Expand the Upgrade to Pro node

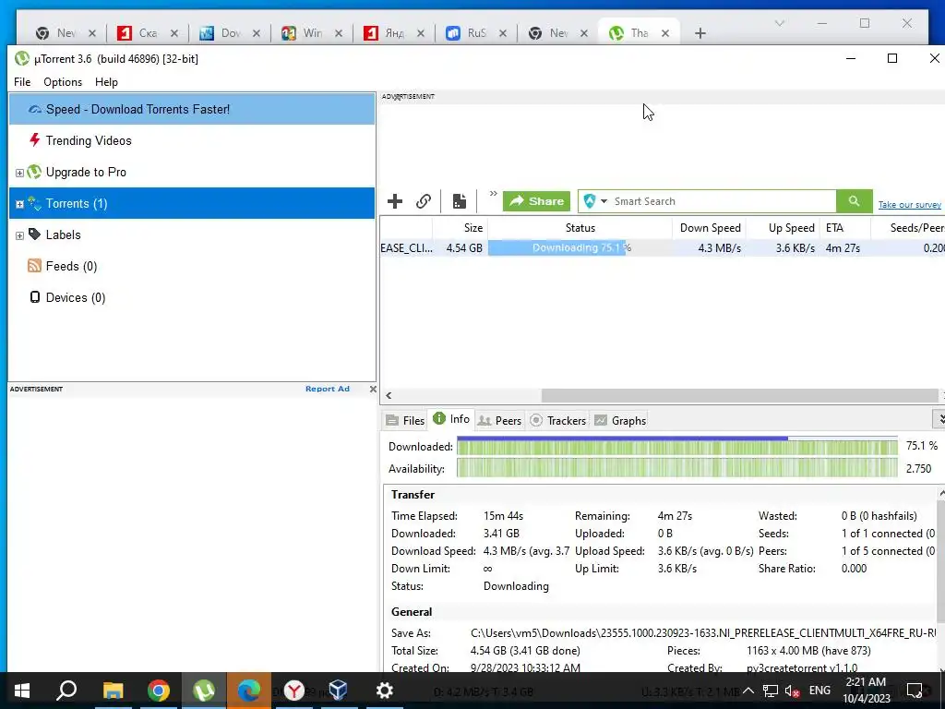19,173
